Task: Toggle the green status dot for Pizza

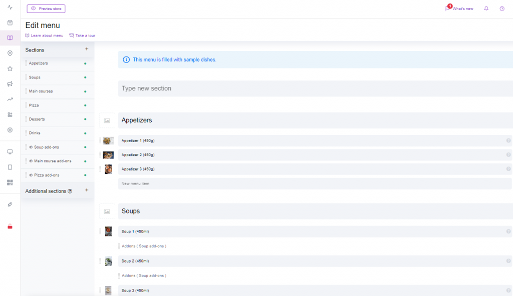Action: (x=85, y=105)
